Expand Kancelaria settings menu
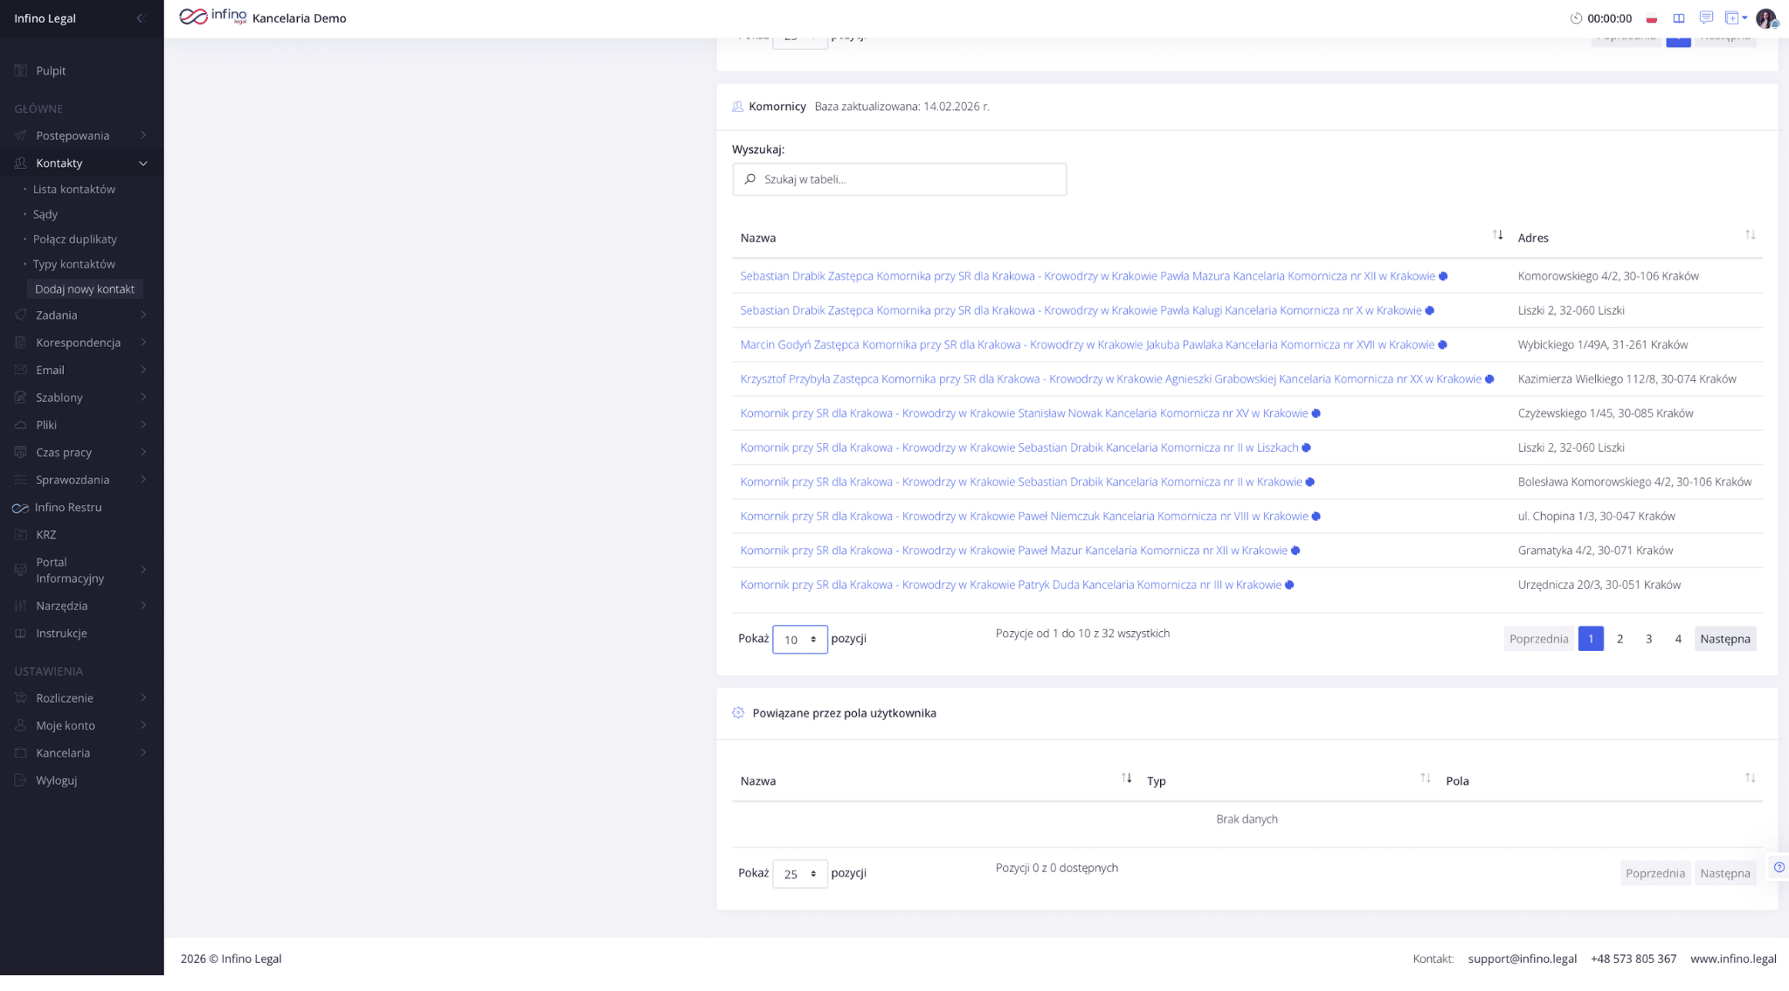 81,753
